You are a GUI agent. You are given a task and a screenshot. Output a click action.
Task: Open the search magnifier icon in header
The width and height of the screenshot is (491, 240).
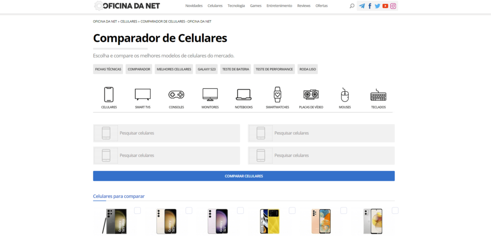tap(352, 6)
